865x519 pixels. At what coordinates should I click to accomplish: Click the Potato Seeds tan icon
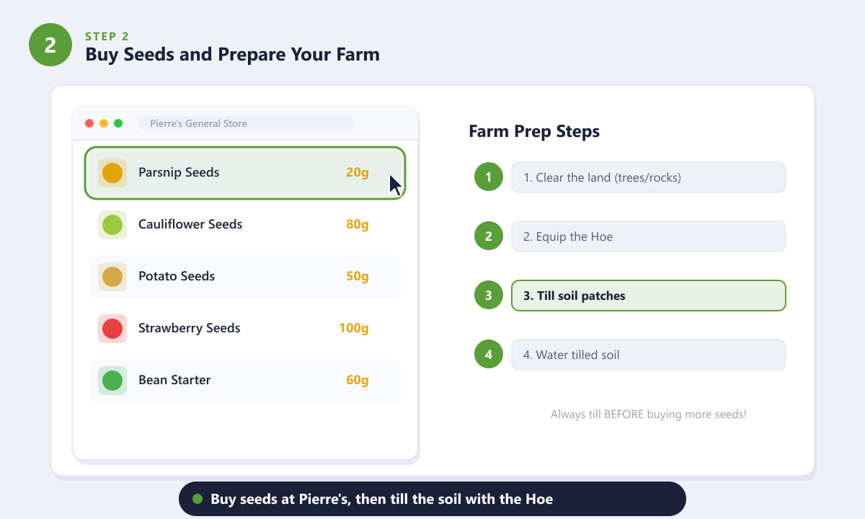(x=112, y=277)
